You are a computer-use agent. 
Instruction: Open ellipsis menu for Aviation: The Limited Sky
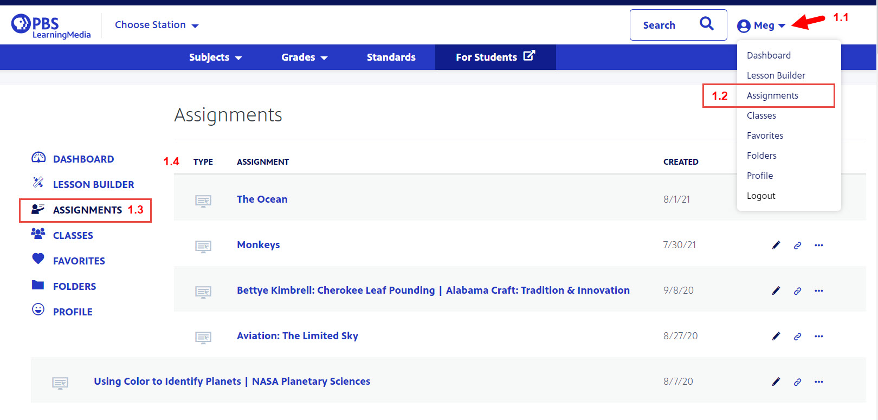click(x=818, y=337)
